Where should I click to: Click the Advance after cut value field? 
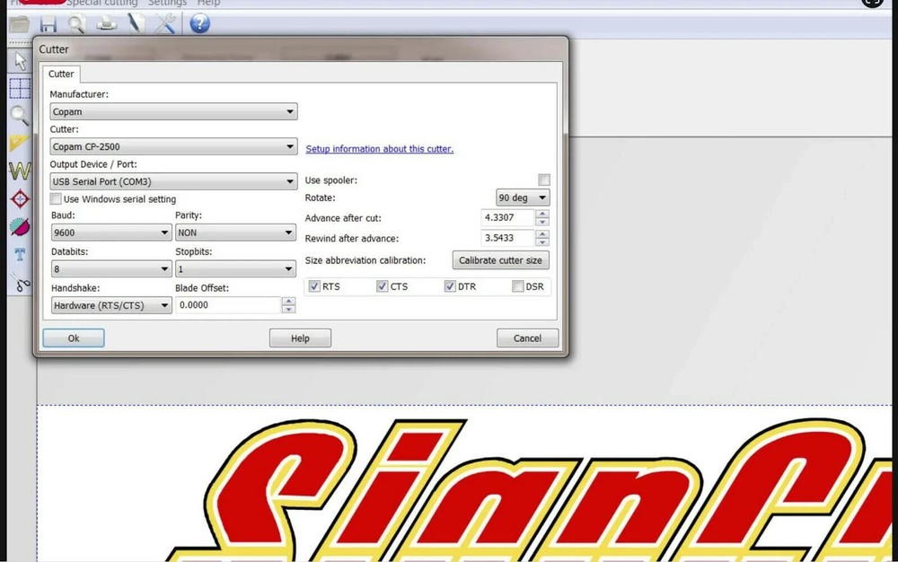[507, 217]
